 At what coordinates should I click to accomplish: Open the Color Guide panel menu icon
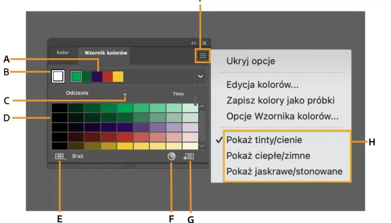tap(203, 56)
